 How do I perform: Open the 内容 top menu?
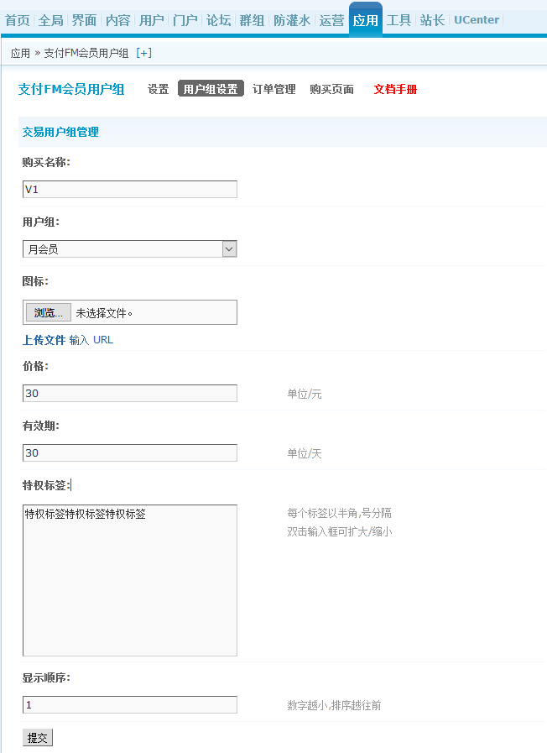[x=118, y=20]
